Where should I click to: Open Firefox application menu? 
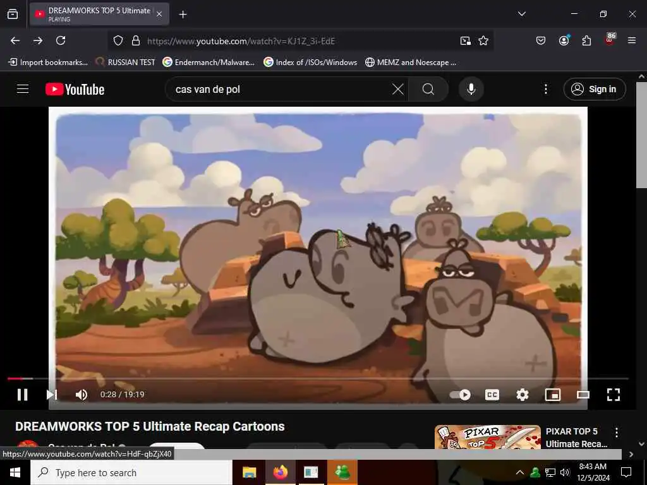[x=631, y=40]
